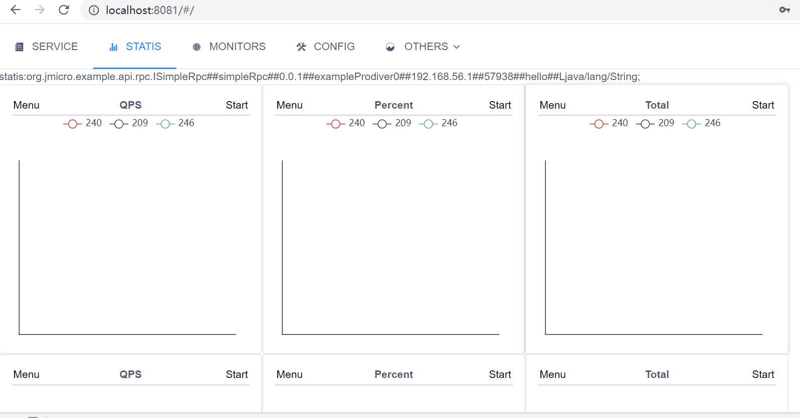Screen dimensions: 800x418
Task: Click the bottom Percent panel title
Action: point(393,374)
